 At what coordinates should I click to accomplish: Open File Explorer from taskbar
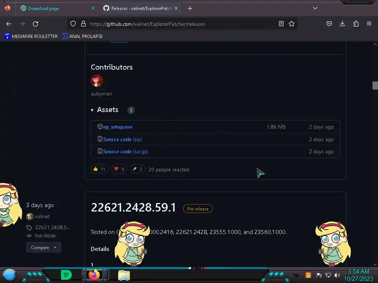click(x=124, y=275)
